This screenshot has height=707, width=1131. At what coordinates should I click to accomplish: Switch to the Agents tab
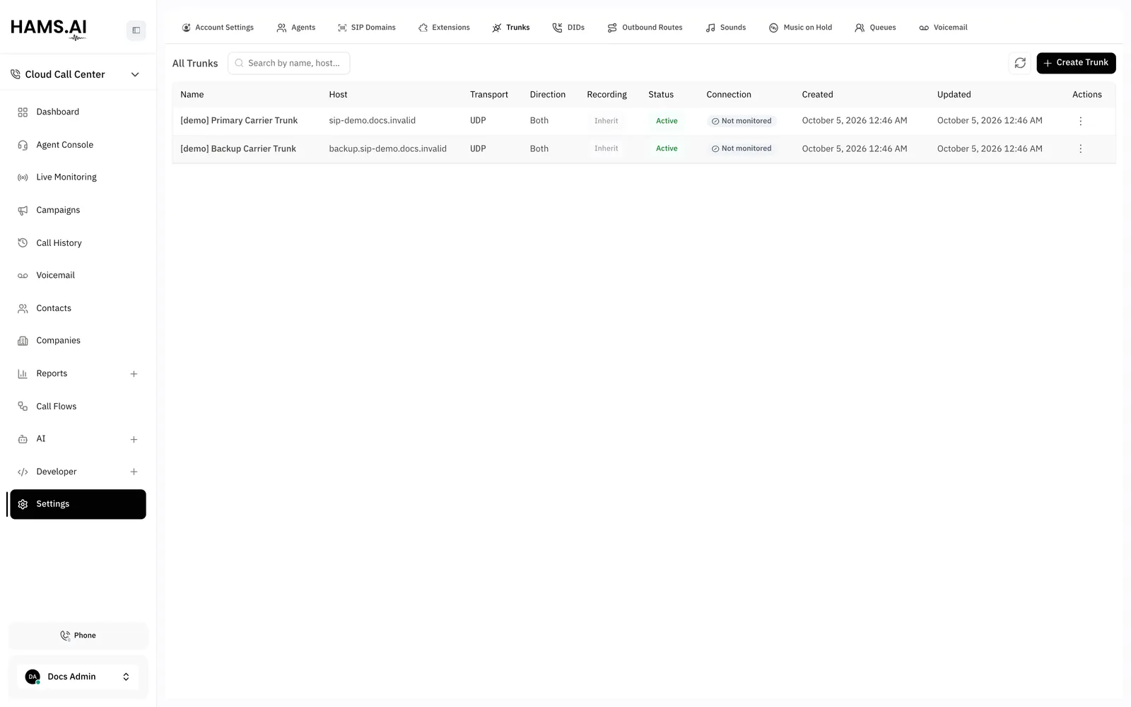(x=296, y=28)
